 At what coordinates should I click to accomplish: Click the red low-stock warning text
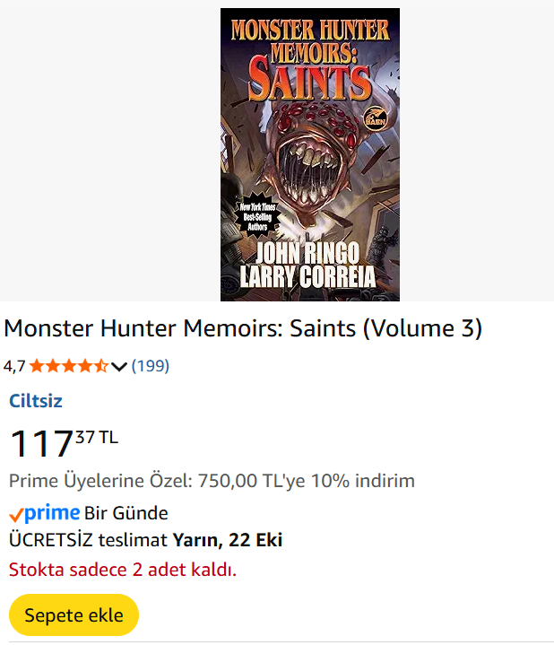(x=122, y=569)
